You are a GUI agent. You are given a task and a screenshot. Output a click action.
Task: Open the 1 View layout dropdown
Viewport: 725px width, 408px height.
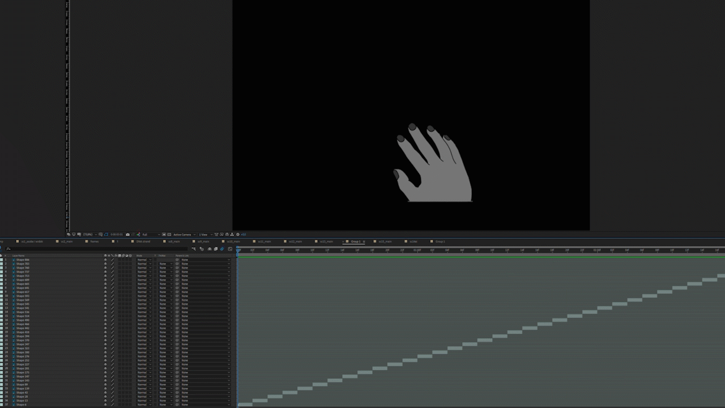tap(206, 235)
